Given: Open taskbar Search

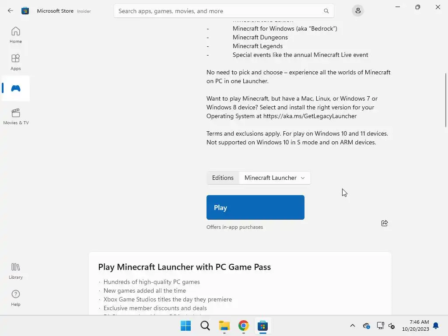Looking at the screenshot, I should tap(205, 325).
